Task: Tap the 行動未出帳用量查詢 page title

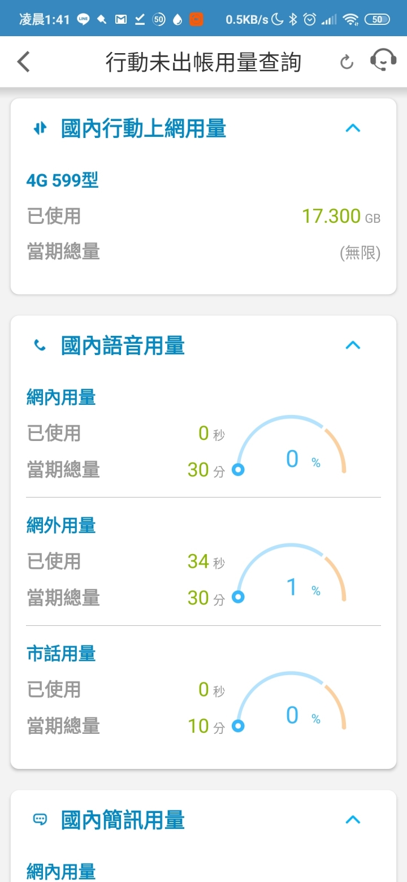Action: pyautogui.click(x=203, y=62)
